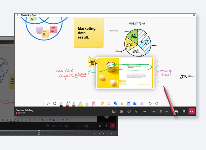The image size is (206, 150).
Task: Hang up call on the background display
Action: tap(113, 126)
